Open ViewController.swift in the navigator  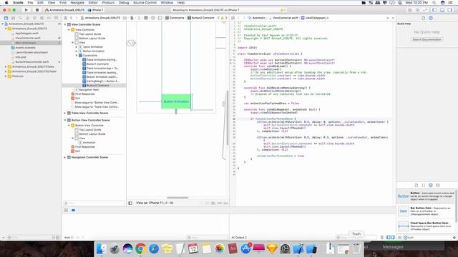coord(28,38)
